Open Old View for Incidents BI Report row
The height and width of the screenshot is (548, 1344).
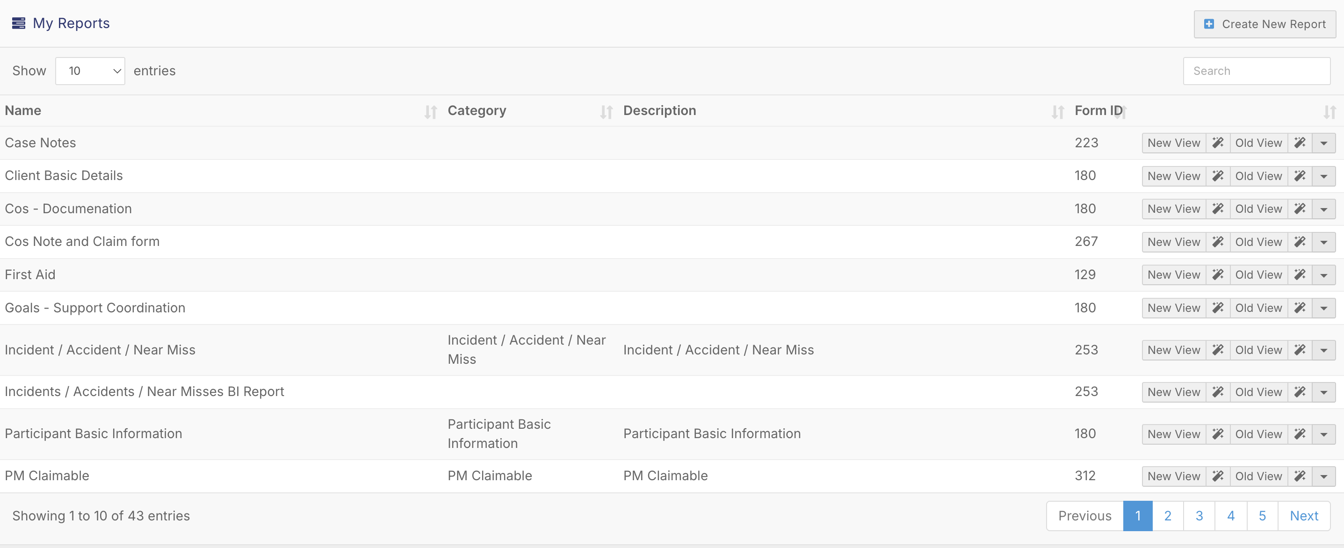click(x=1258, y=392)
